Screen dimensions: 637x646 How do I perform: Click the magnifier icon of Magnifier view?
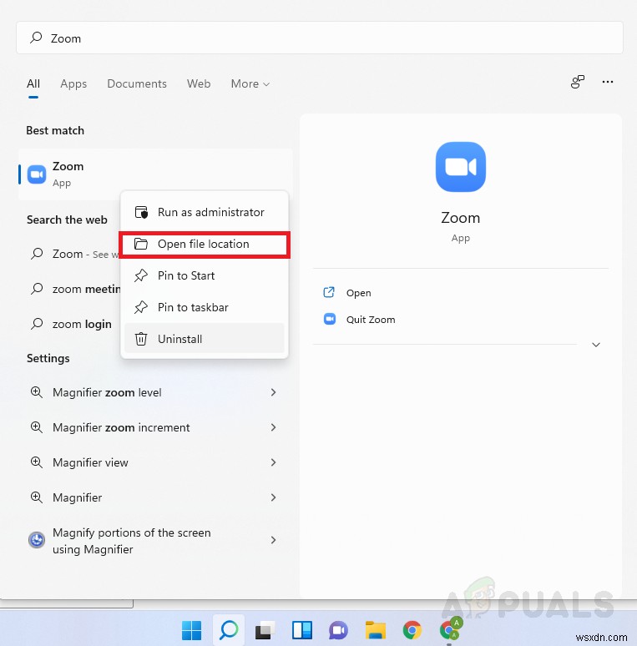tap(36, 462)
